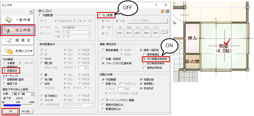The width and height of the screenshot is (254, 116).
Task: Enable the 仕上配置 checkbox
Action: pyautogui.click(x=100, y=15)
